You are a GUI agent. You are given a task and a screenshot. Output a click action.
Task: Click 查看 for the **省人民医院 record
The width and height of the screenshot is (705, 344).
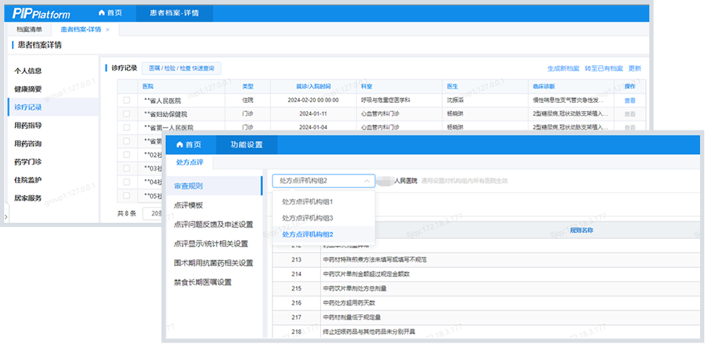(x=630, y=101)
